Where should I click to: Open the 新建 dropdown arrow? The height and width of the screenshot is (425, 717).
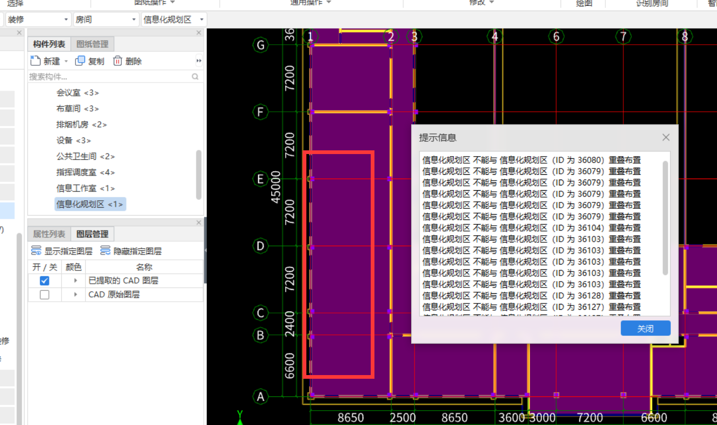click(x=66, y=62)
